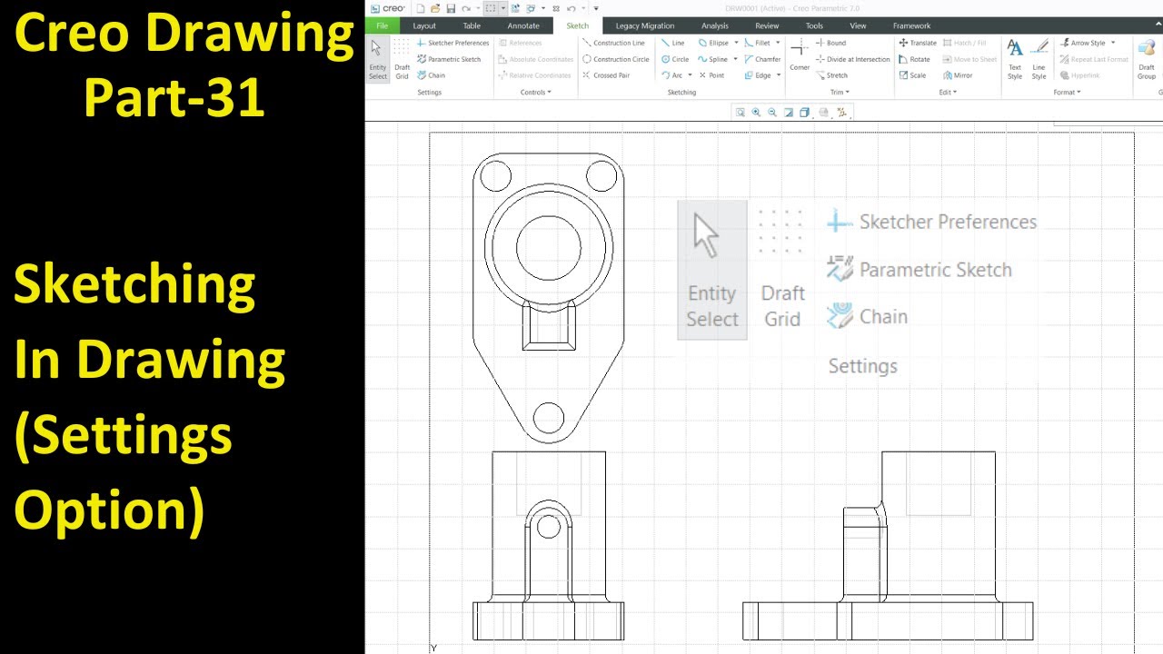Viewport: 1163px width, 654px height.
Task: Select the Ellipse sketch tool
Action: point(713,43)
